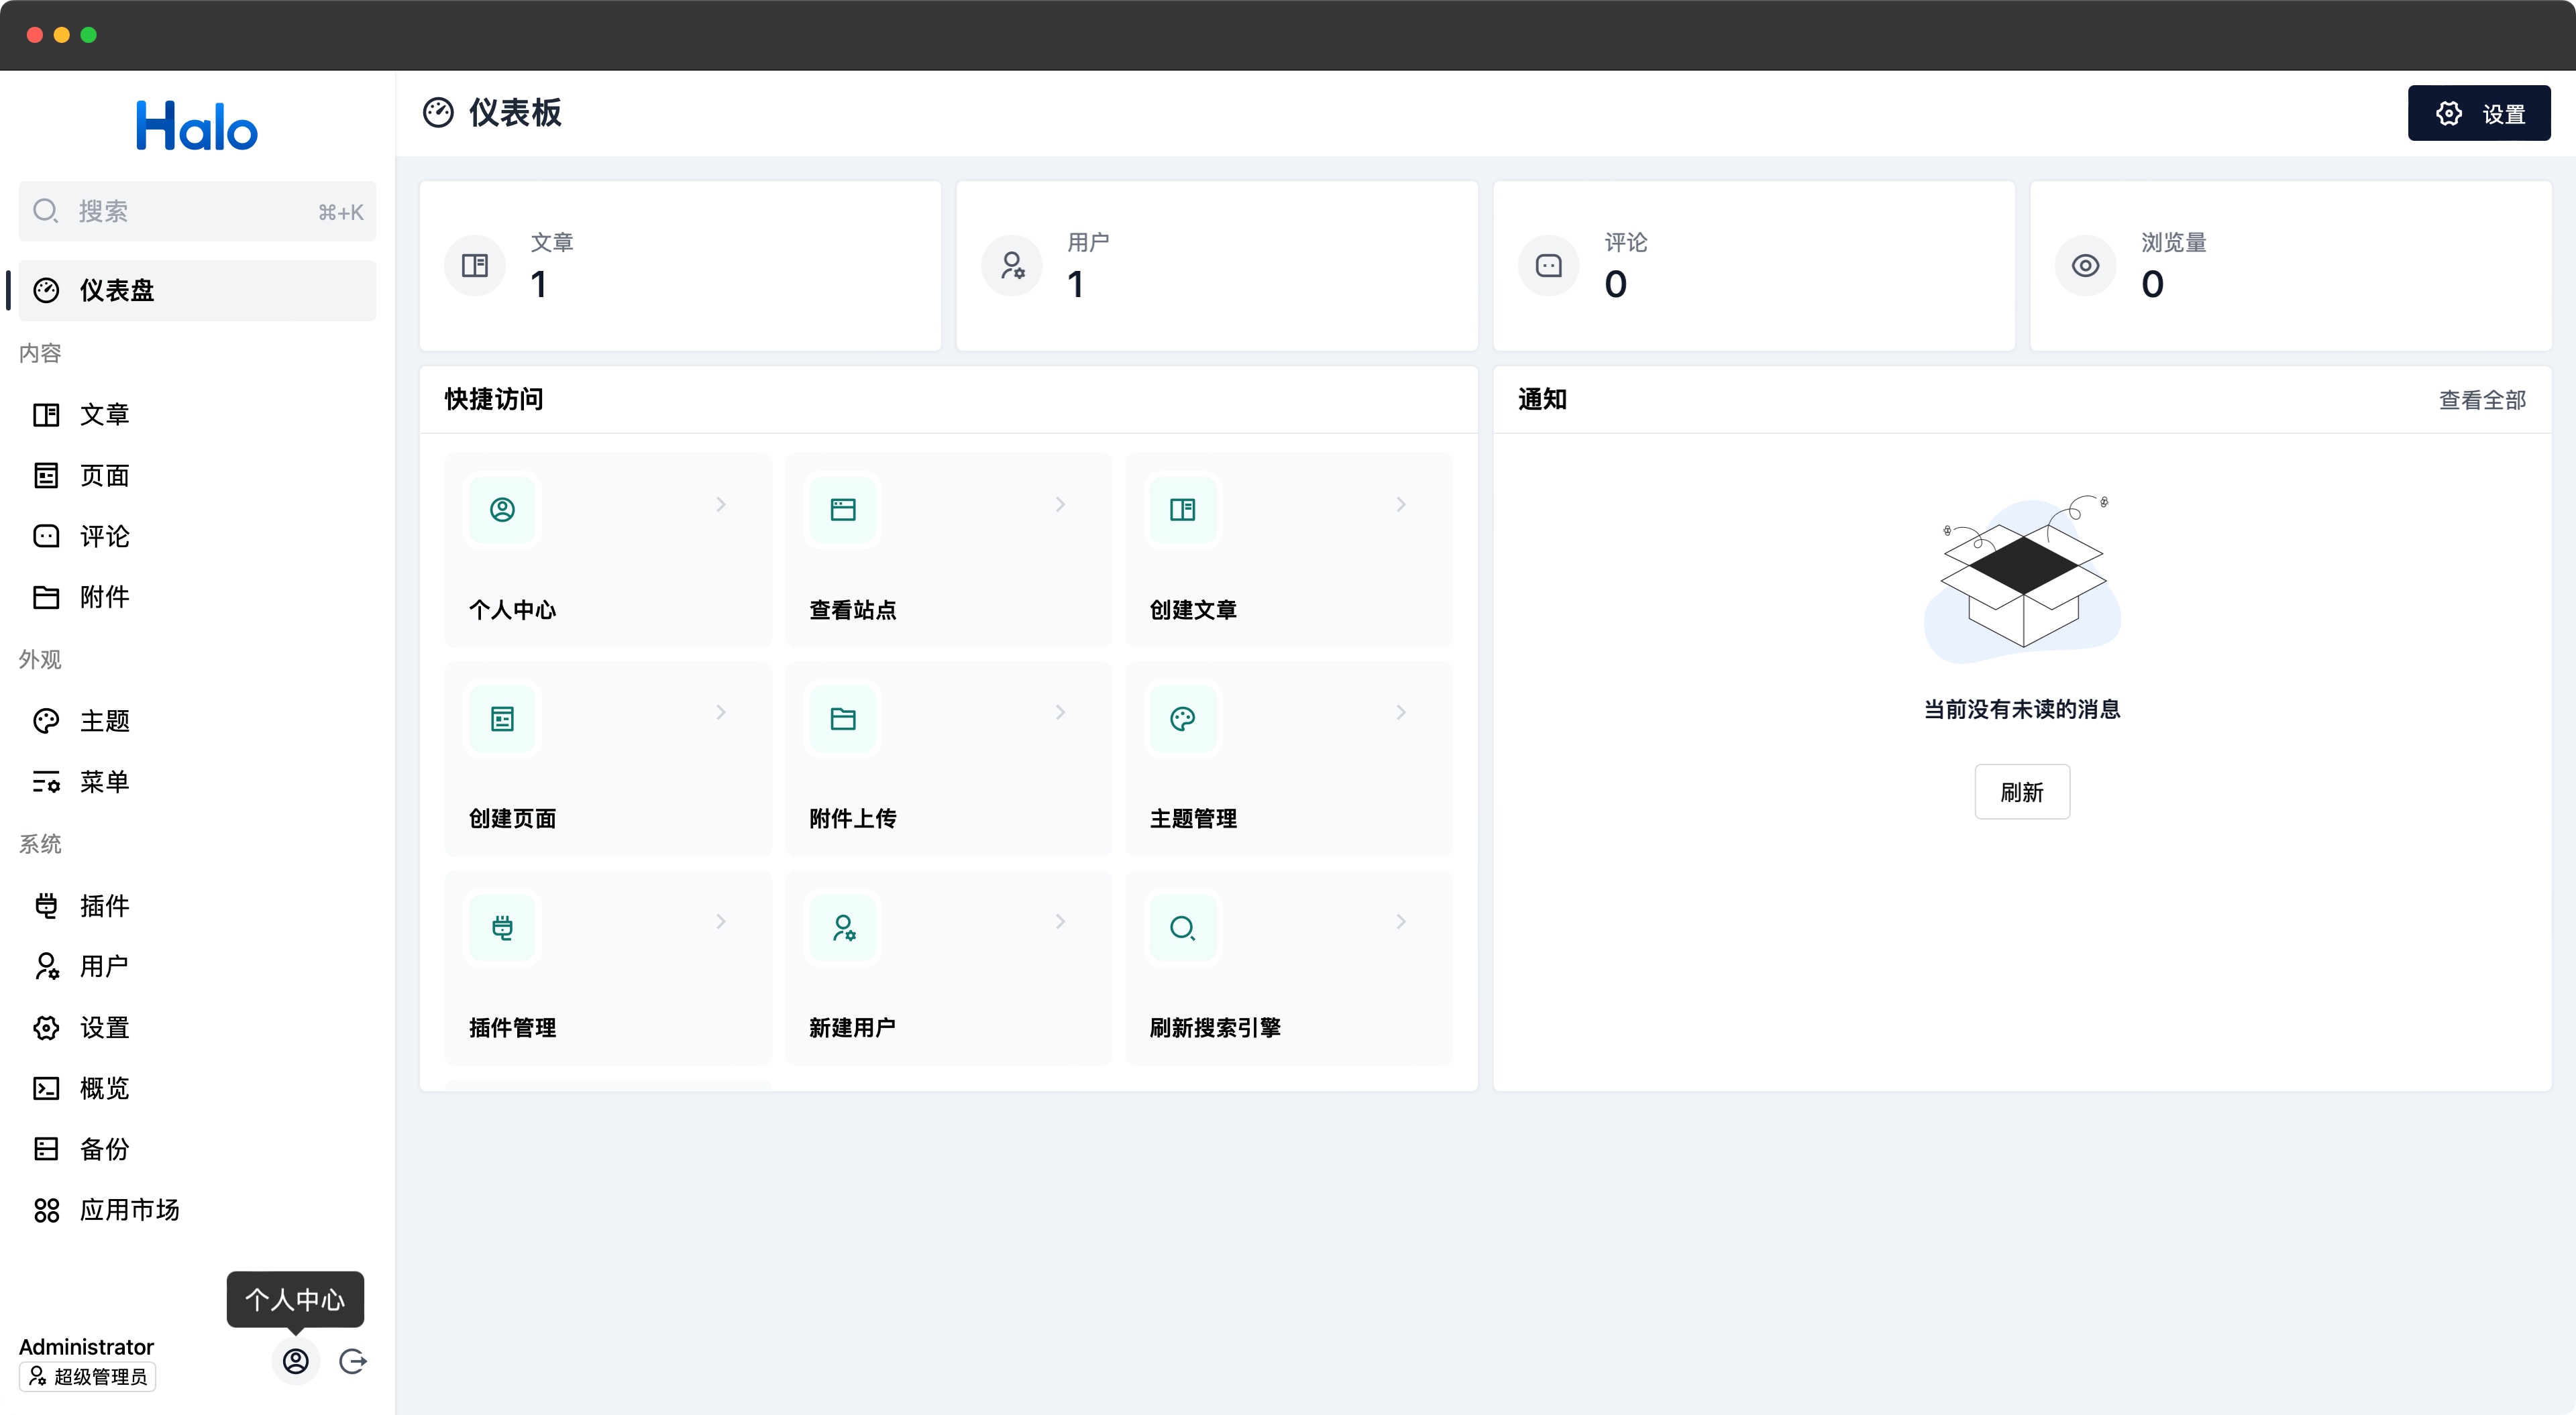Click the 浏览量 eye icon
Image resolution: width=2576 pixels, height=1415 pixels.
2085,266
